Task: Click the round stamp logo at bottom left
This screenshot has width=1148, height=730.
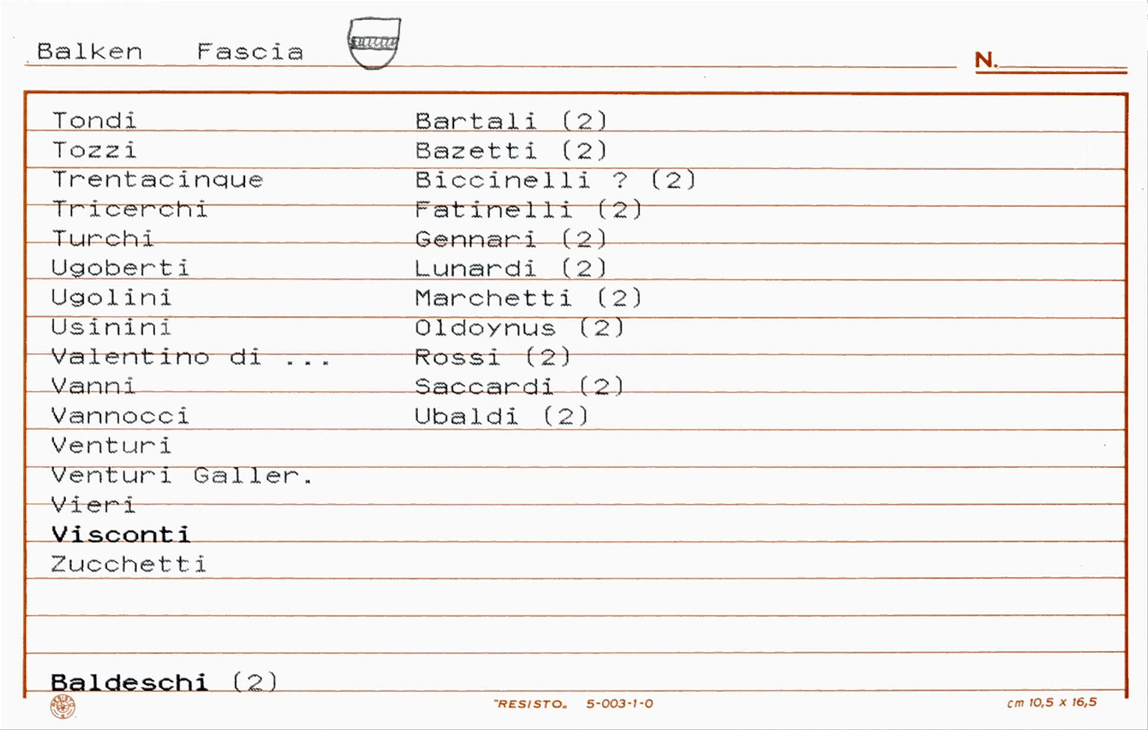Action: 63,706
